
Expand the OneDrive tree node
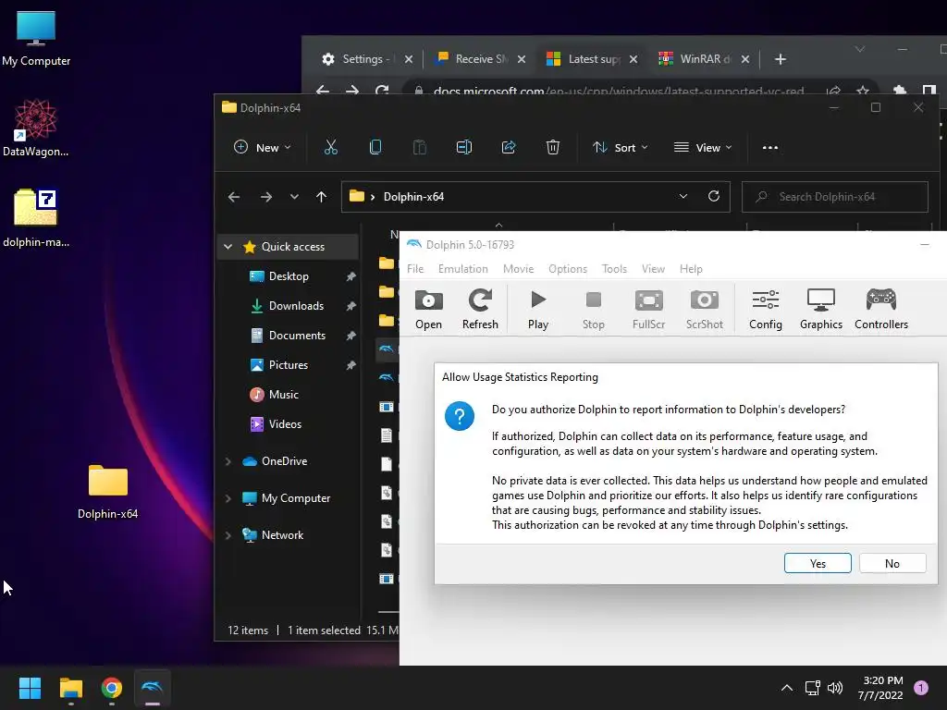(x=228, y=461)
